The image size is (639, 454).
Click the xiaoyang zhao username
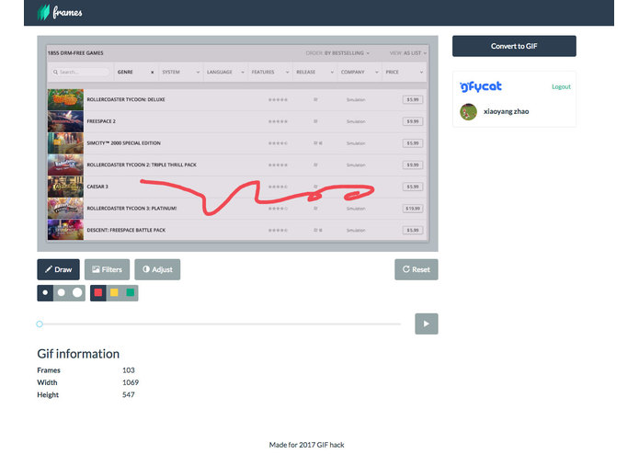tap(507, 111)
